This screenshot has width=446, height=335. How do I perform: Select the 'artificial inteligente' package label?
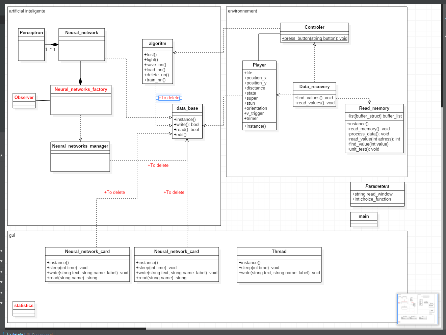[27, 11]
